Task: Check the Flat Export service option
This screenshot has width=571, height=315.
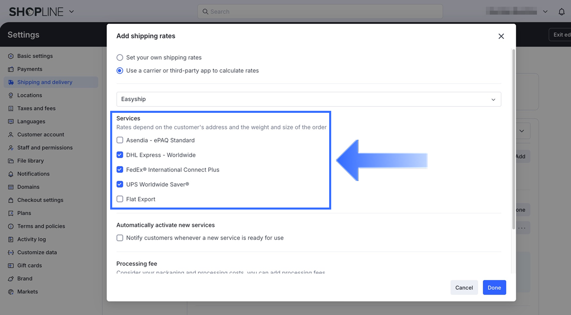Action: pos(120,199)
